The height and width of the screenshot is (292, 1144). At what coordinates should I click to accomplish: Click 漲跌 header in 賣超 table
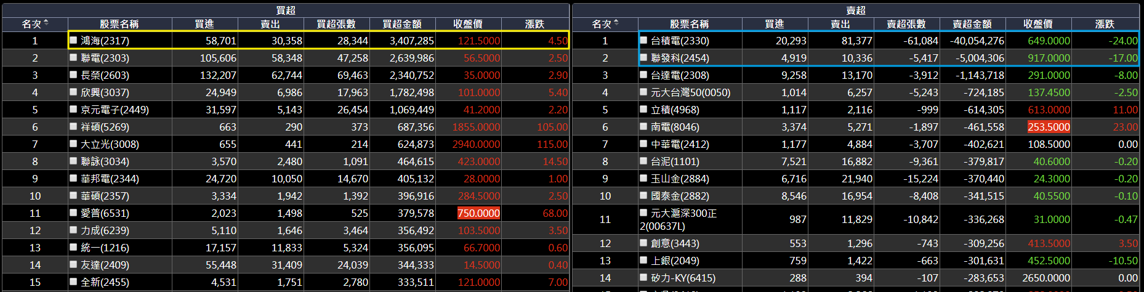pyautogui.click(x=1105, y=24)
